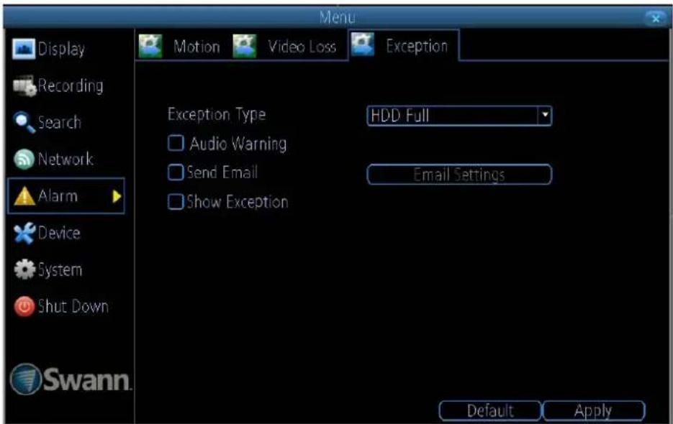This screenshot has width=673, height=424.
Task: Click the Default button
Action: (x=490, y=411)
